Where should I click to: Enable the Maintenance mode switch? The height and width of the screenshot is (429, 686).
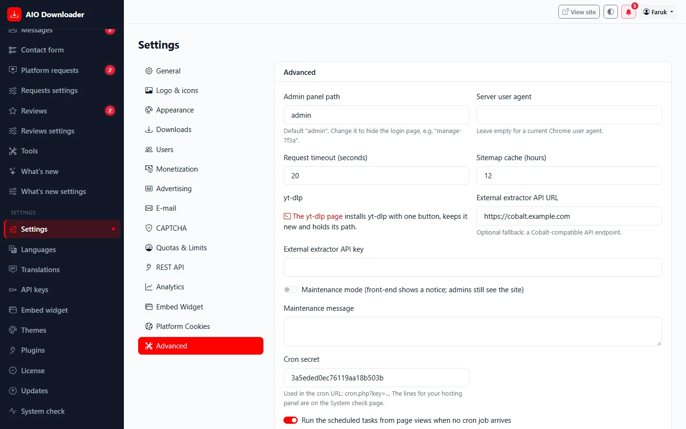point(291,290)
